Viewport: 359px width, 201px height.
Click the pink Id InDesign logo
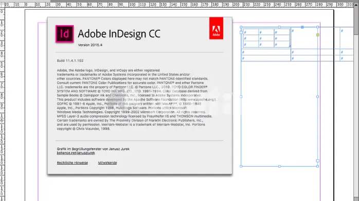click(65, 34)
